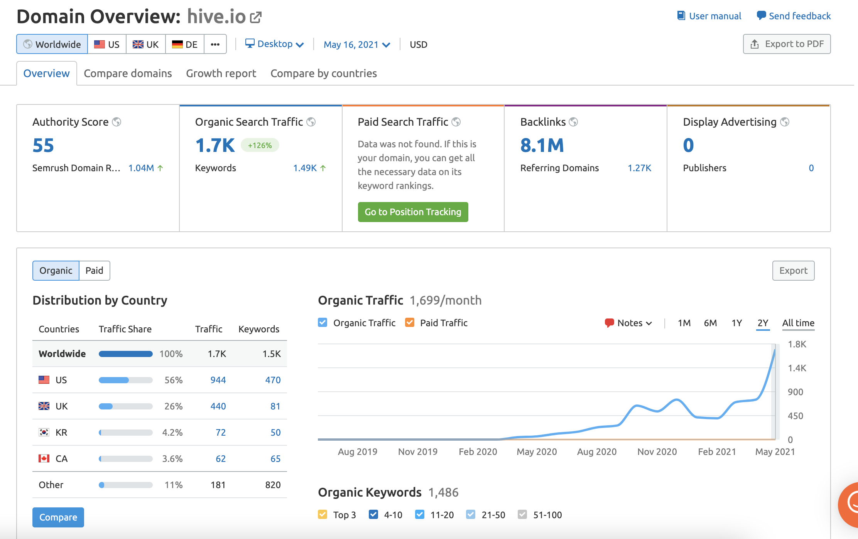858x539 pixels.
Task: Click globe icon next to Organic Search Traffic
Action: [311, 122]
